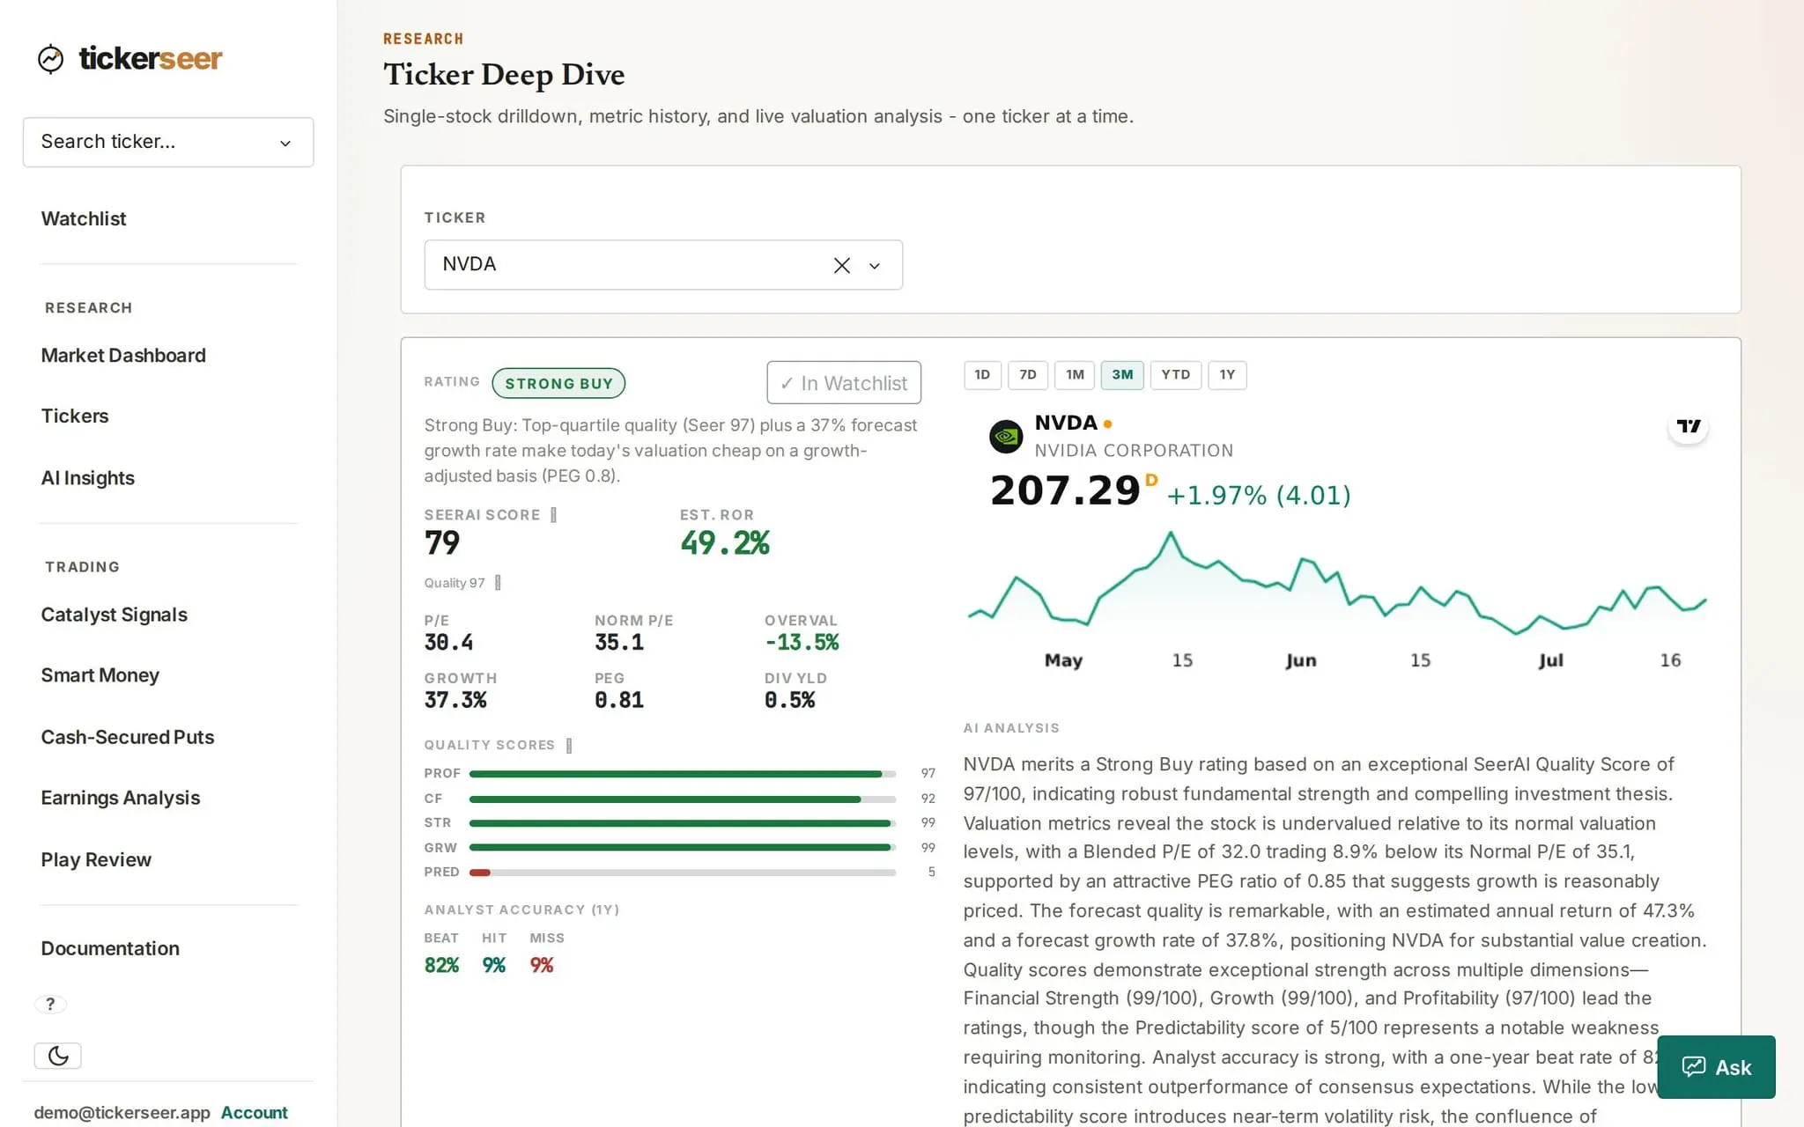The height and width of the screenshot is (1127, 1804).
Task: Click the NVIDIA CORPORATION label
Action: 1134,451
